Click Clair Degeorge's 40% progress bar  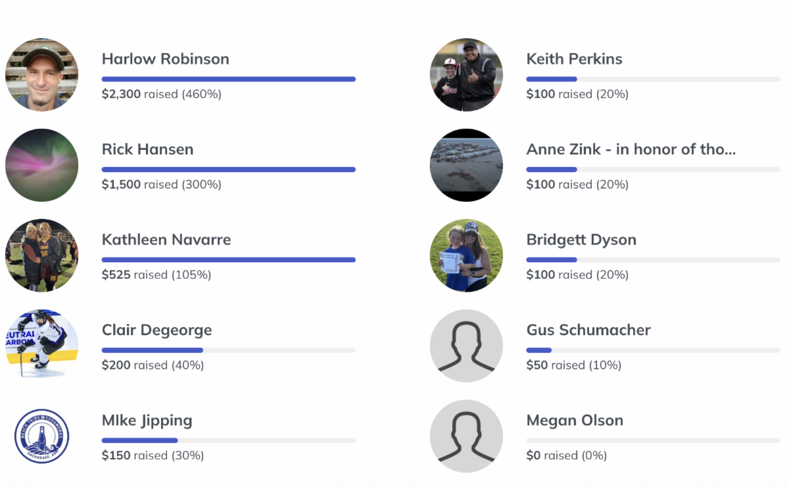point(228,350)
